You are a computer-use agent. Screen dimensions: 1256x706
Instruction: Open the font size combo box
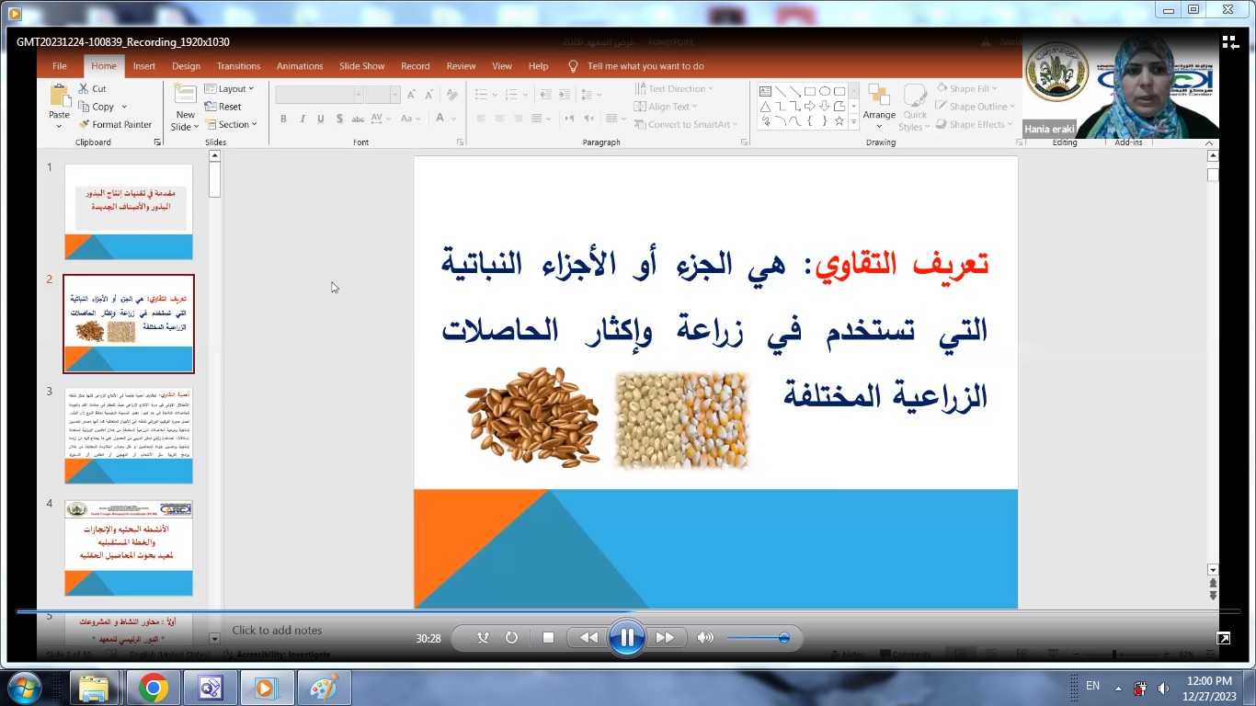[x=382, y=95]
